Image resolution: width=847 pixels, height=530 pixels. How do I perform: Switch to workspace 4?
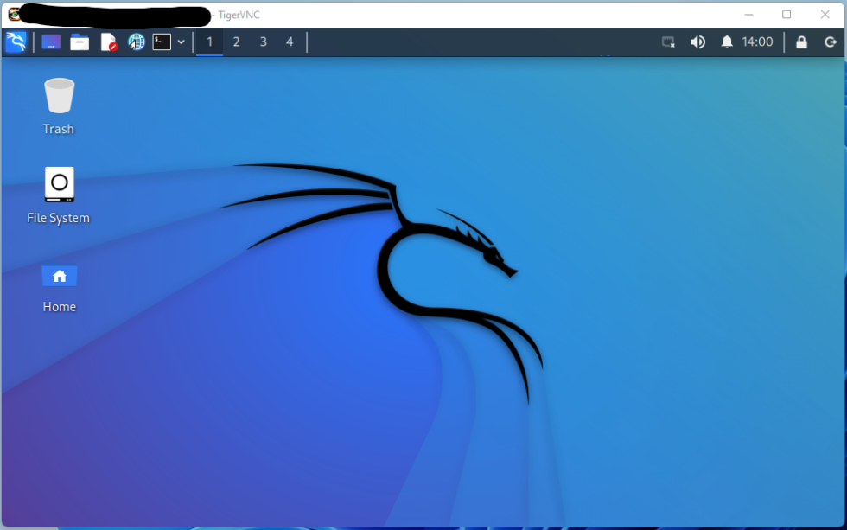click(x=289, y=42)
